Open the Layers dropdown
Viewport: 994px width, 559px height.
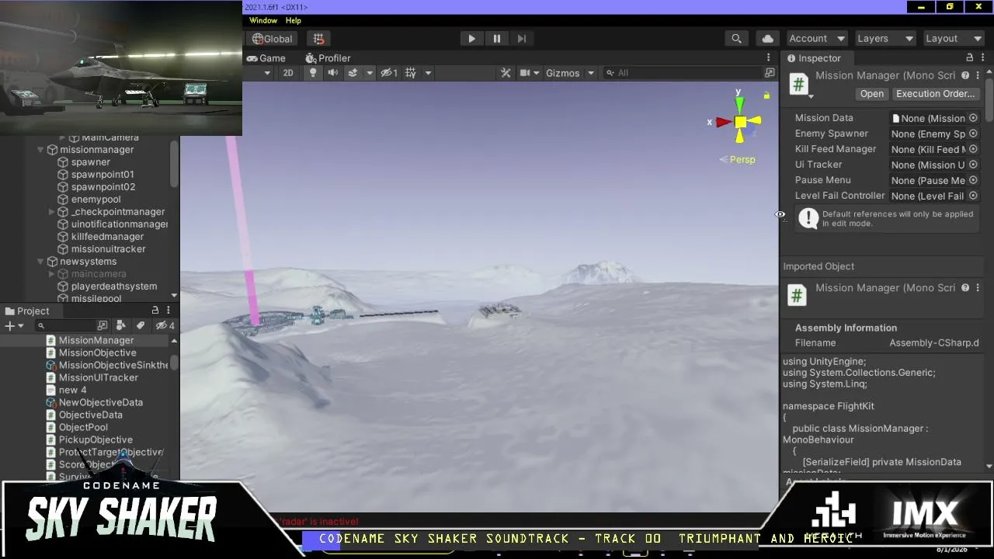tap(885, 39)
